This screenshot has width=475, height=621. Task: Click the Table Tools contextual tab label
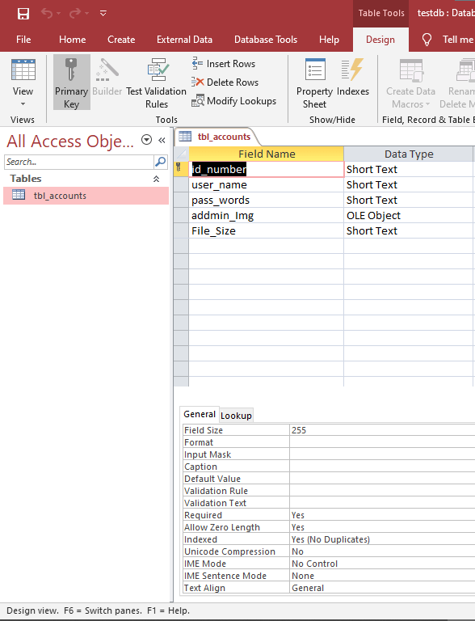click(x=381, y=13)
